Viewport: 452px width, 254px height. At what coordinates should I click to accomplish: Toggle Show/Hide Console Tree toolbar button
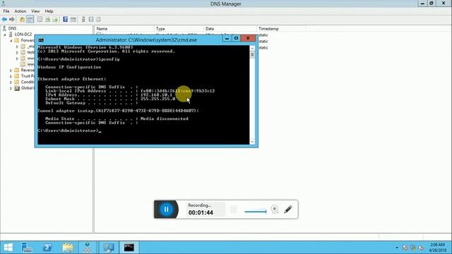30,19
